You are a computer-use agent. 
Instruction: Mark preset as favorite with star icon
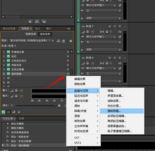point(71,41)
